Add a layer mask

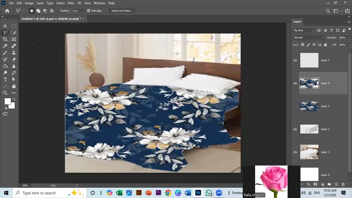[315, 184]
